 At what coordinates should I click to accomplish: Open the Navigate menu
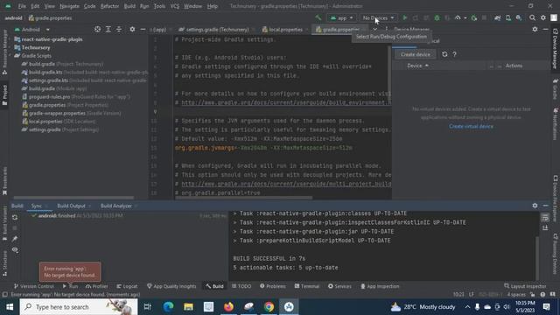pyautogui.click(x=69, y=6)
